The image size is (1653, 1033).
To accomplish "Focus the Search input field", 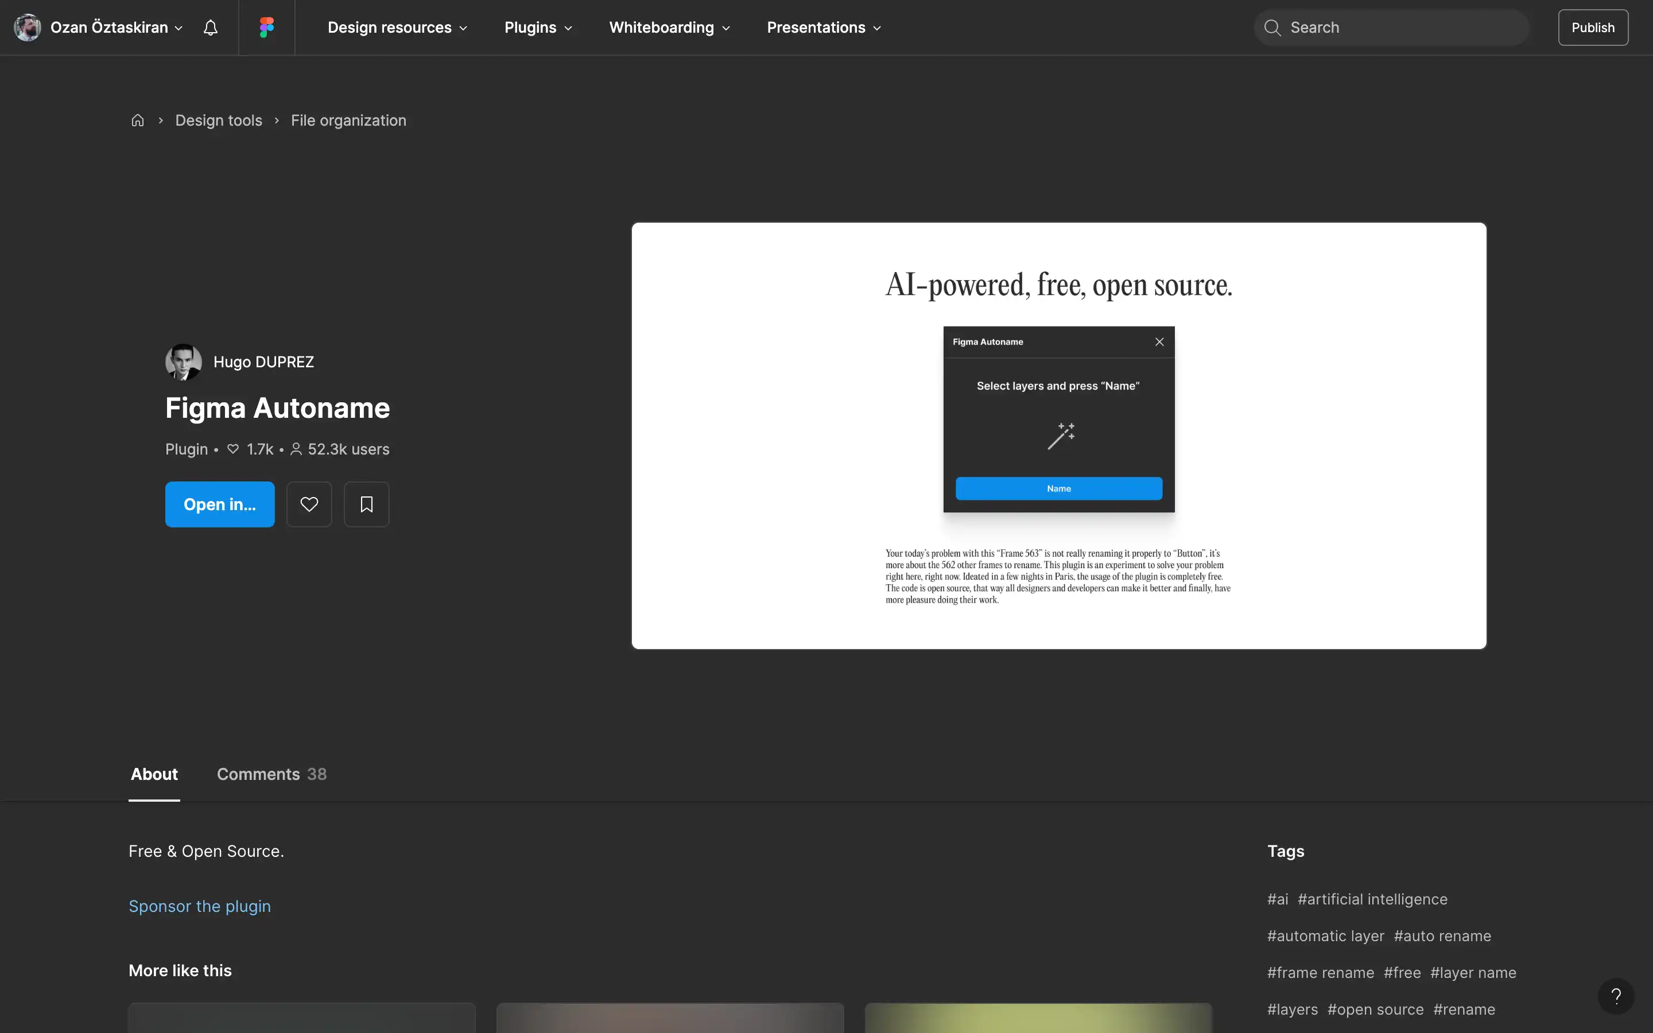I will pyautogui.click(x=1391, y=28).
